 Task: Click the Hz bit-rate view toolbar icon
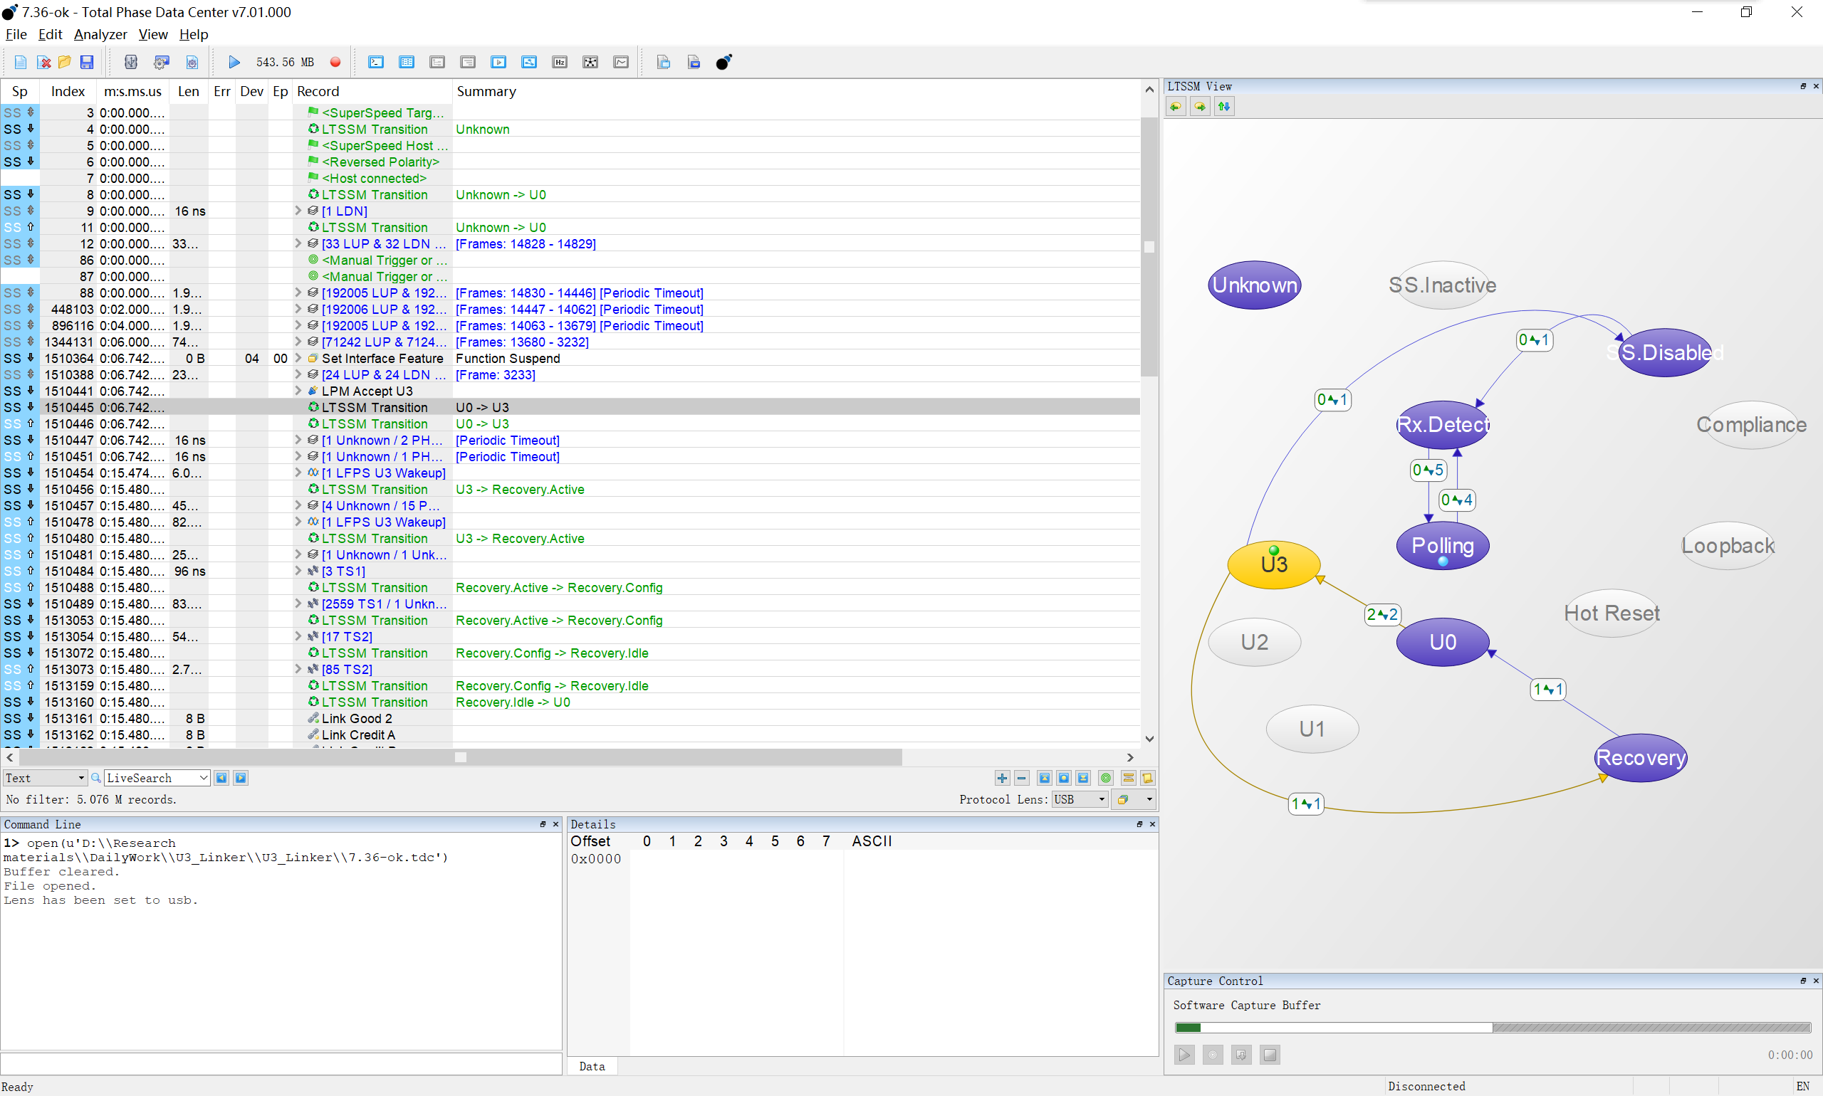tap(560, 62)
